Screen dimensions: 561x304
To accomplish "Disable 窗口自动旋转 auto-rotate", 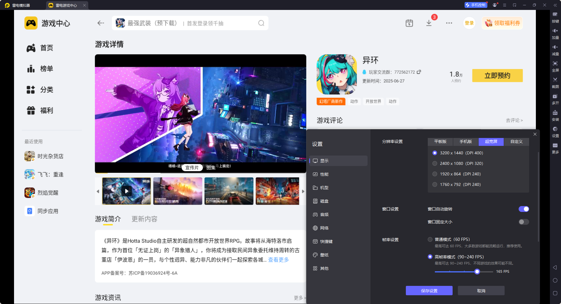I will [523, 209].
